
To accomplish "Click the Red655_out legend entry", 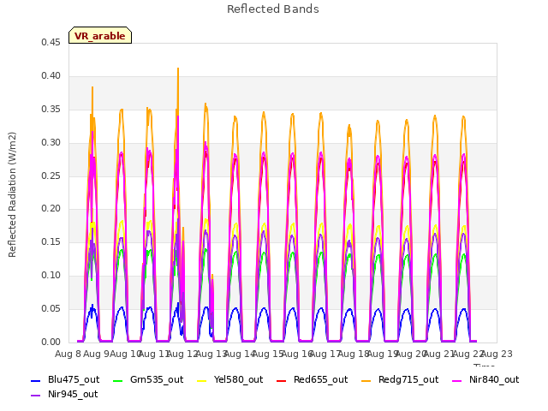I will click(x=312, y=379).
